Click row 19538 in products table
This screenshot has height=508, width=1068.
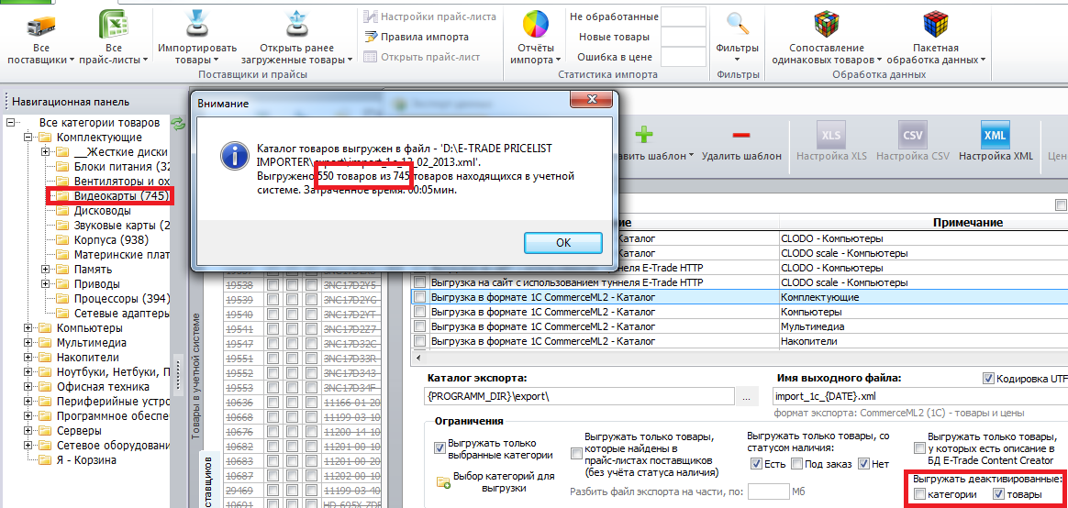[303, 286]
